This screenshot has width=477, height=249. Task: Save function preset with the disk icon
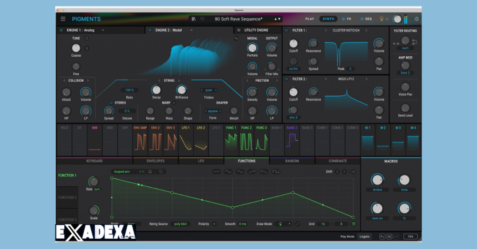[x=150, y=172]
